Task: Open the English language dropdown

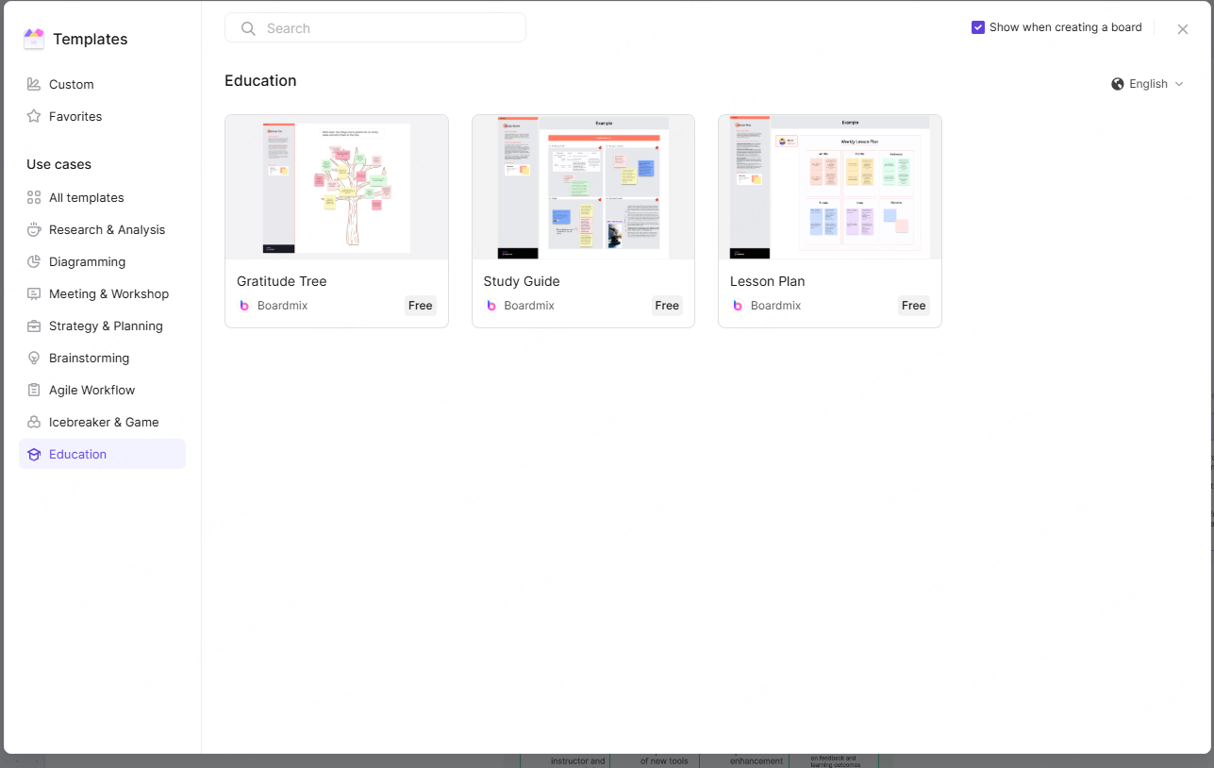Action: 1149,83
